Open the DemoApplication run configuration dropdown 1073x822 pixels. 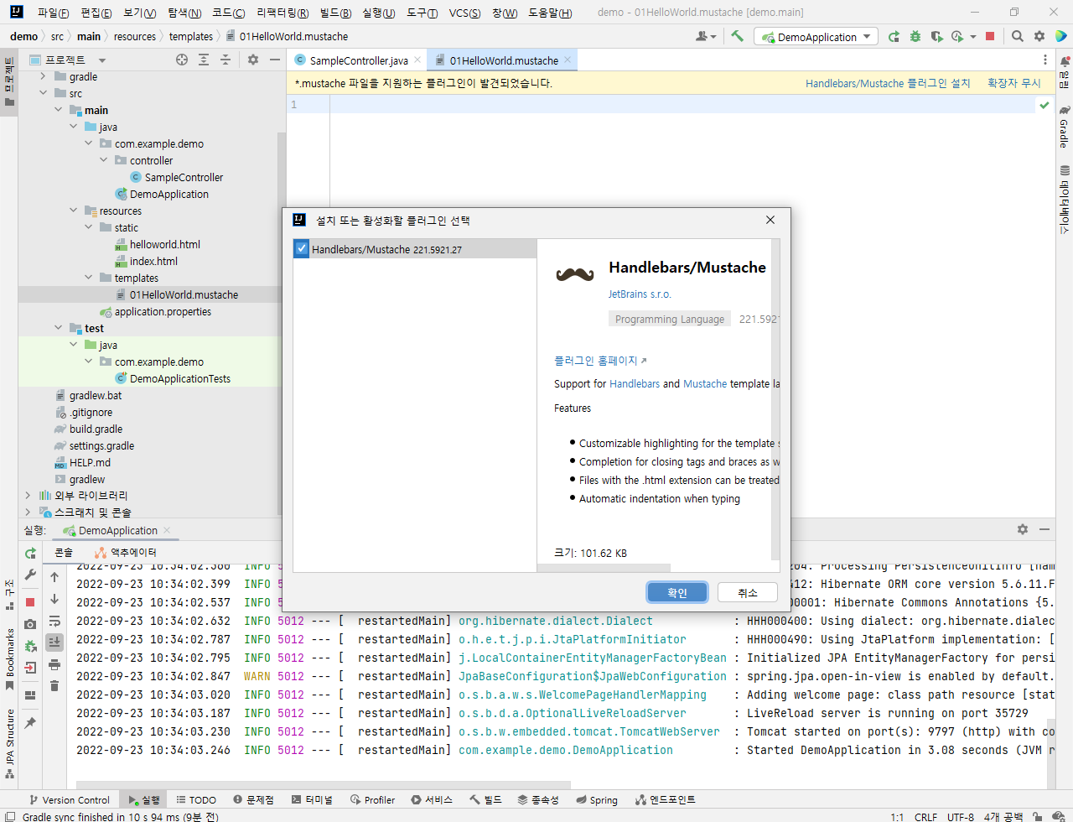(816, 37)
